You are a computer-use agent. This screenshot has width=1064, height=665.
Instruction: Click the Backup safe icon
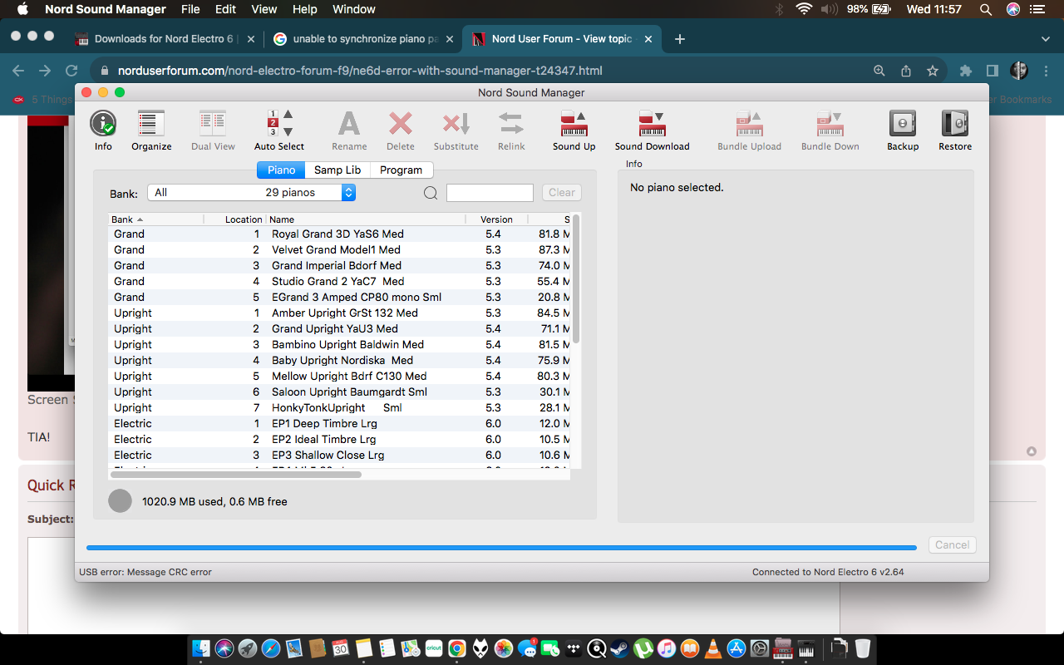pos(903,124)
